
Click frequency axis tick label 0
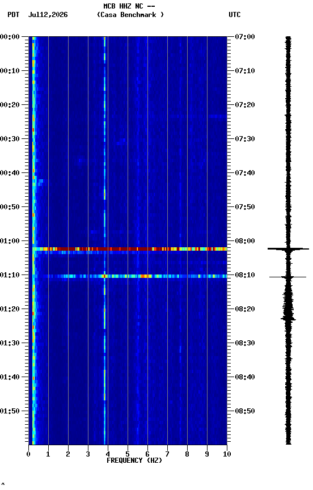click(x=28, y=454)
